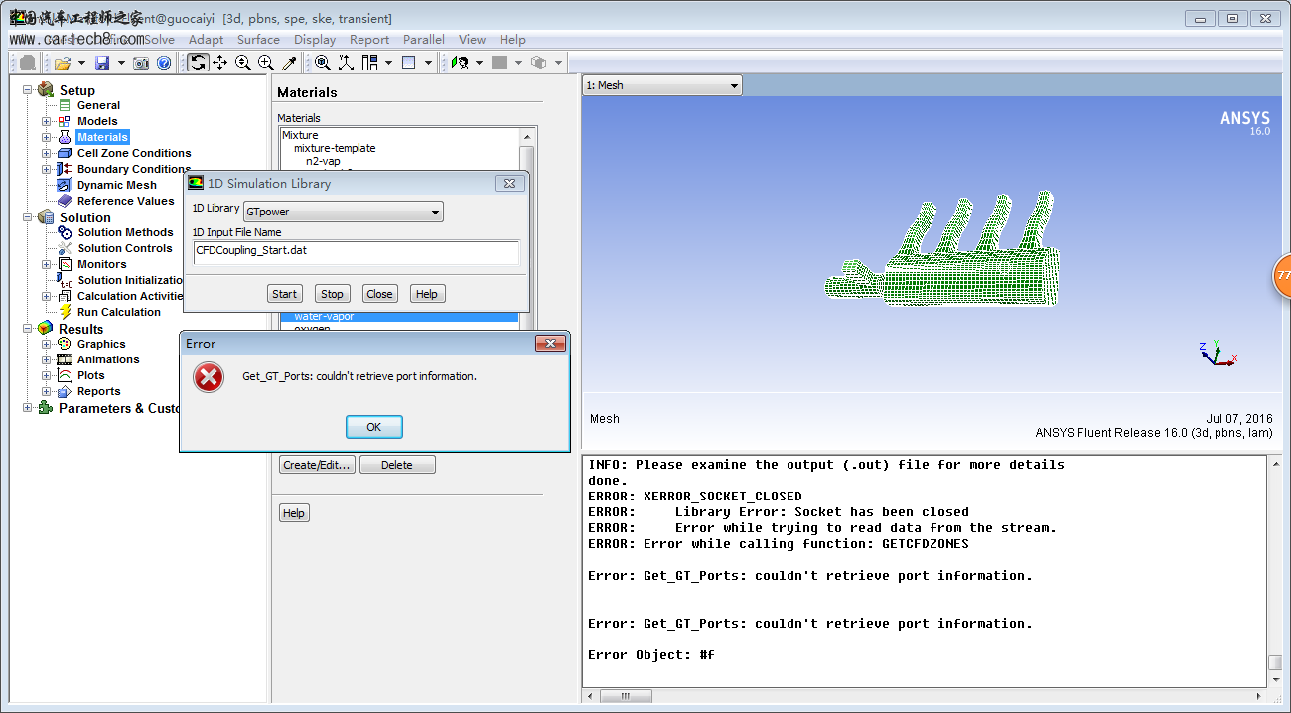1291x713 pixels.
Task: Select Solution Methods in the tree
Action: (x=125, y=232)
